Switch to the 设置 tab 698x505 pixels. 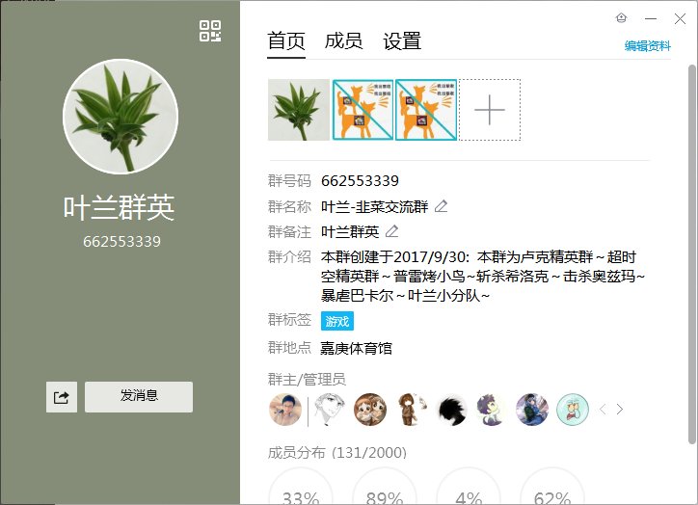[x=402, y=40]
